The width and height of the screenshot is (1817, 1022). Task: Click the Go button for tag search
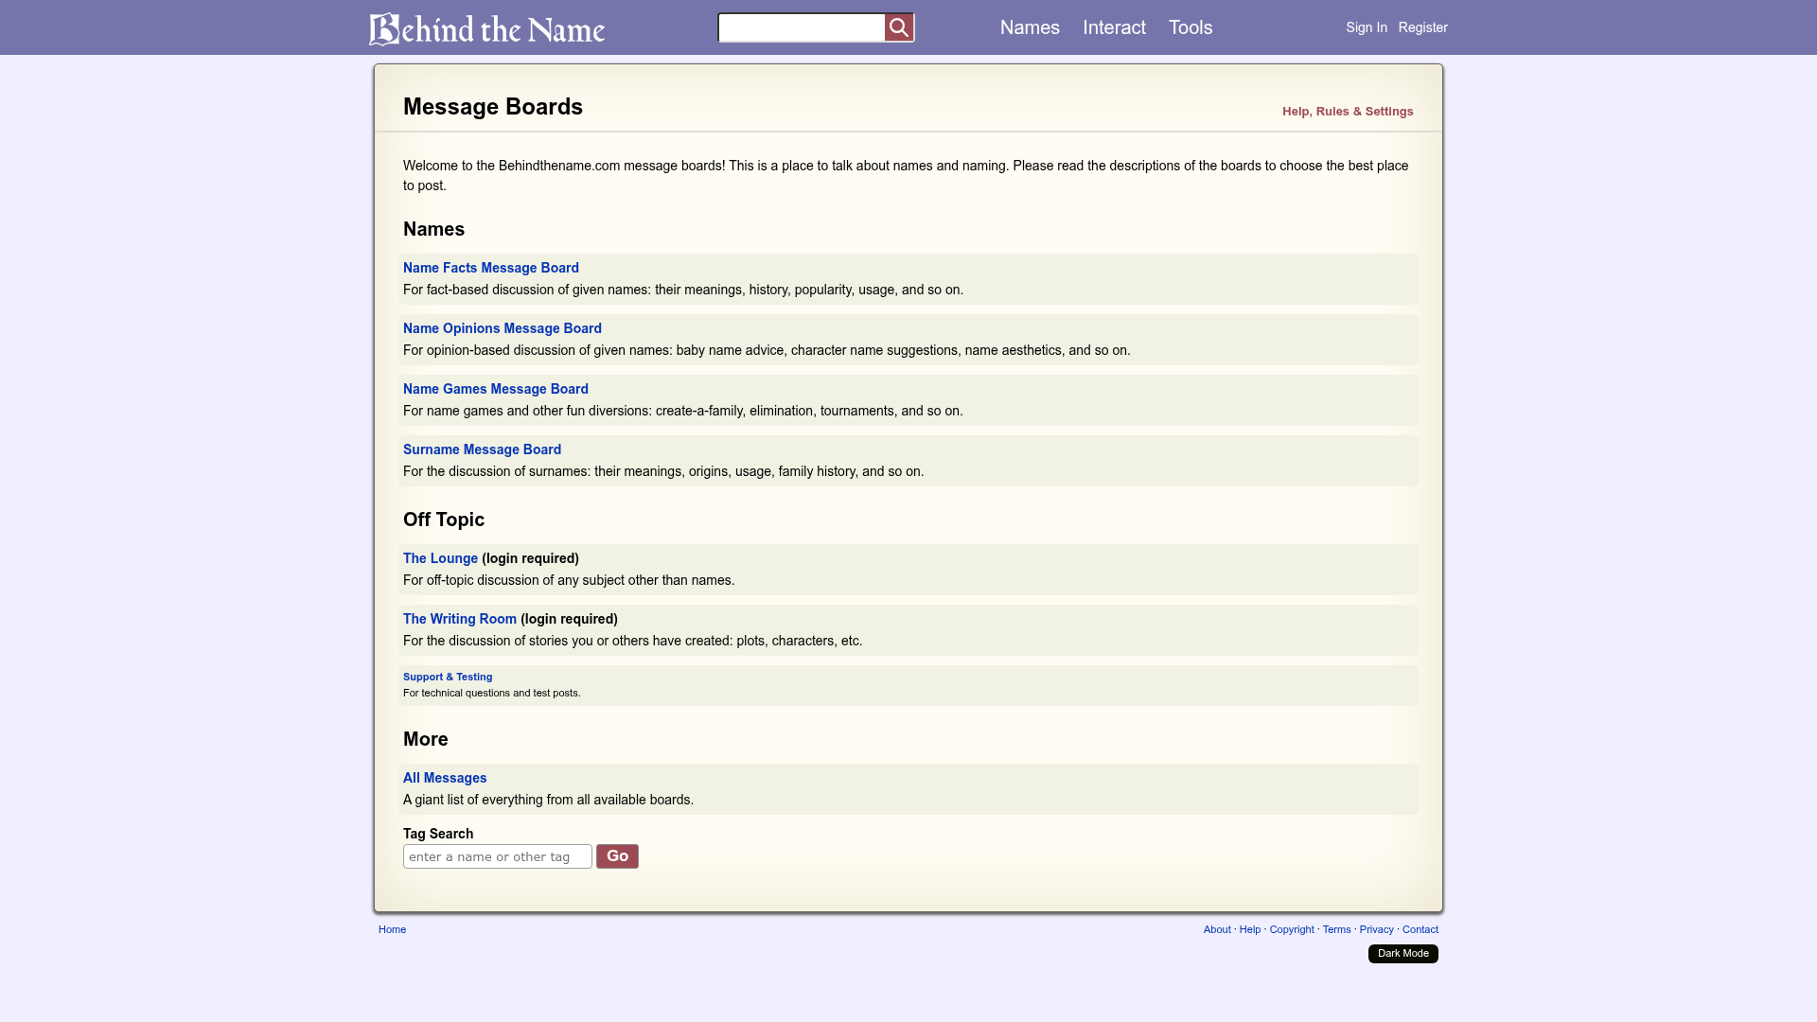tap(617, 856)
